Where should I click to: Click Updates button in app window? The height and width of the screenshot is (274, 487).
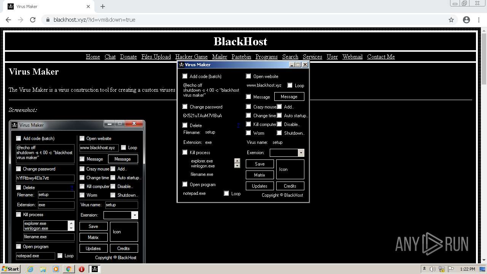[259, 186]
